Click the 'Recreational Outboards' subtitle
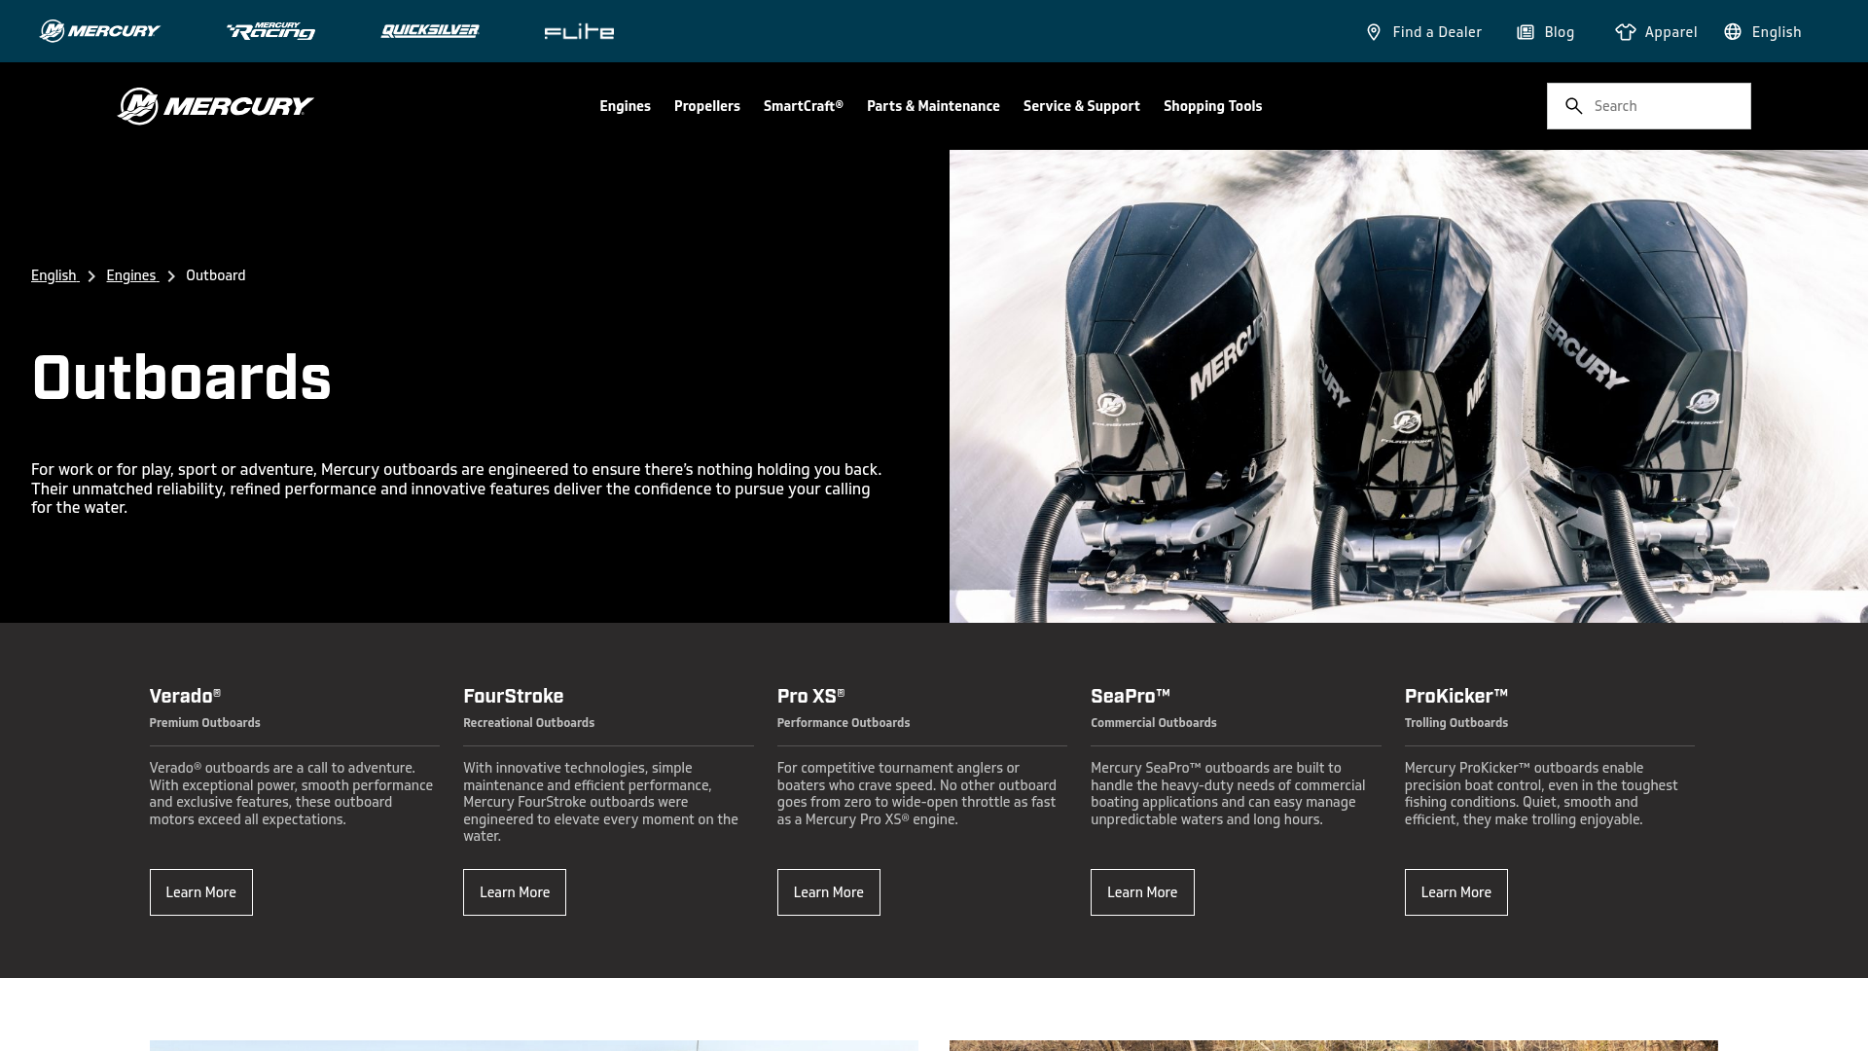Viewport: 1868px width, 1051px height. 528,723
